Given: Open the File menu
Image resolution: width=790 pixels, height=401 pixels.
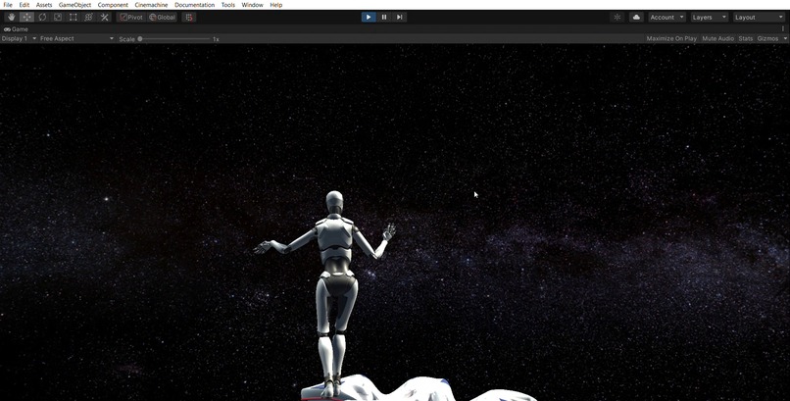Looking at the screenshot, I should click(x=8, y=5).
